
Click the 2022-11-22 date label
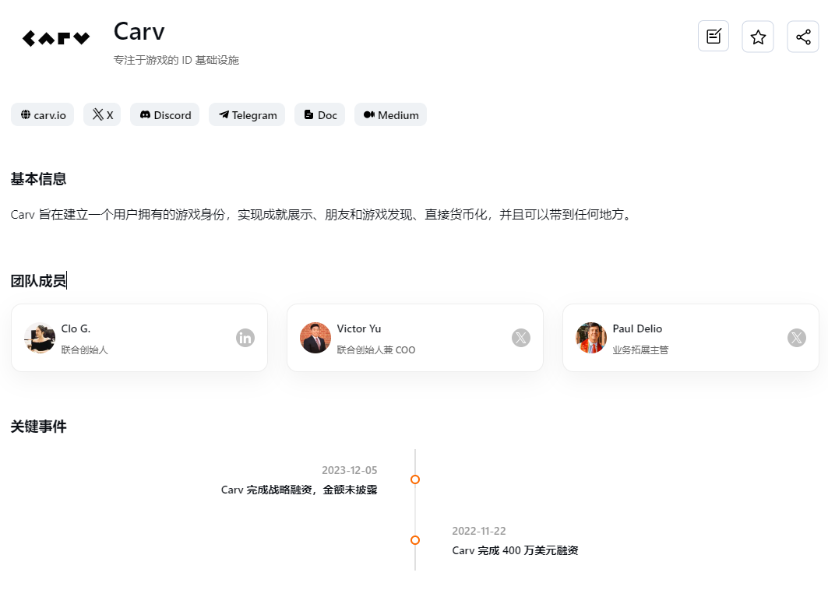(x=479, y=531)
